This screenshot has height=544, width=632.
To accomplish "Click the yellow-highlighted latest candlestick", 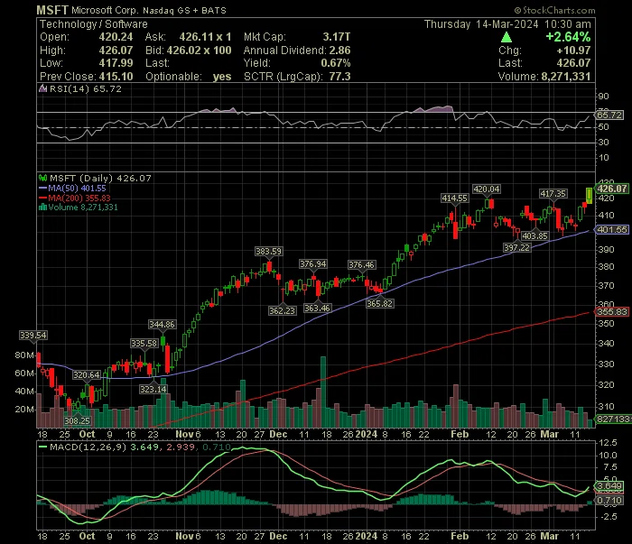I will [x=589, y=196].
